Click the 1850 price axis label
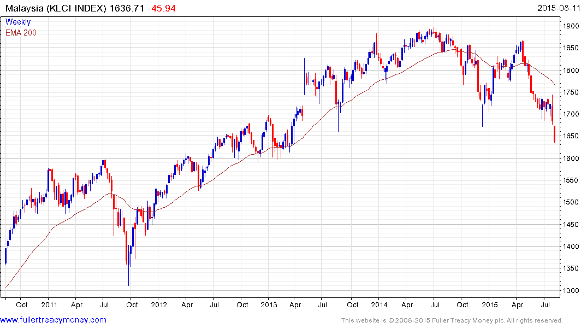Screen dimensions: 587x328 571,48
